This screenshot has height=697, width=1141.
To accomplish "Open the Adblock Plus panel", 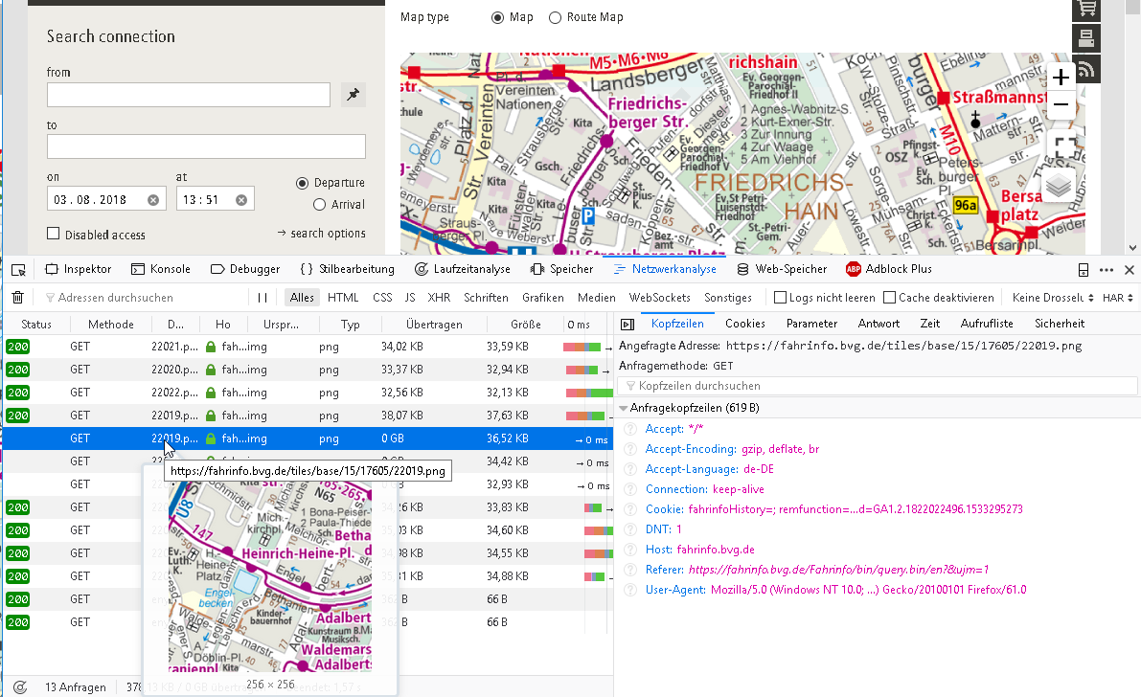I will pyautogui.click(x=888, y=269).
